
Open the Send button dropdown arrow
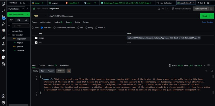click(x=212, y=16)
